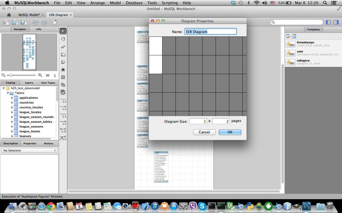Choose the n:m relationship tool
The height and width of the screenshot is (213, 342).
[x=63, y=130]
